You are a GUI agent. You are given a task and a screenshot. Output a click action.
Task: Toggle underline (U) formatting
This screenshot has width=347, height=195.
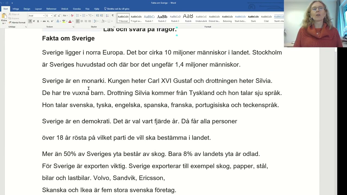[38, 21]
